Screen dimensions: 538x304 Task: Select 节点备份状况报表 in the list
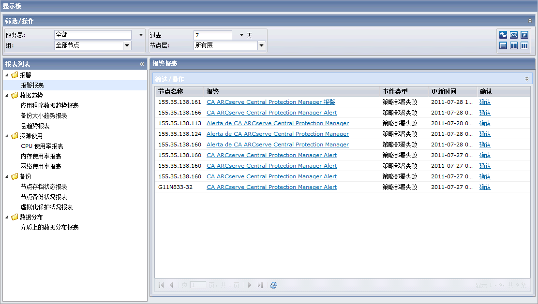44,197
